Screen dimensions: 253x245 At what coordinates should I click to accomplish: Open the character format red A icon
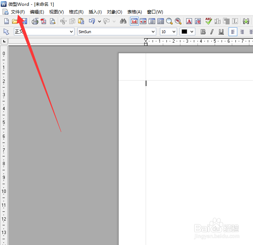click(x=189, y=21)
